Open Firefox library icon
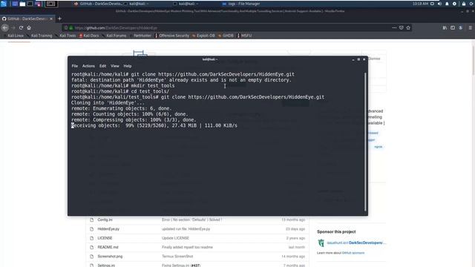The width and height of the screenshot is (475, 267). point(445,27)
